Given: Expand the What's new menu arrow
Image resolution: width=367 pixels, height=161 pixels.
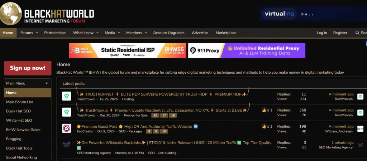Looking at the screenshot, I should tap(97, 33).
